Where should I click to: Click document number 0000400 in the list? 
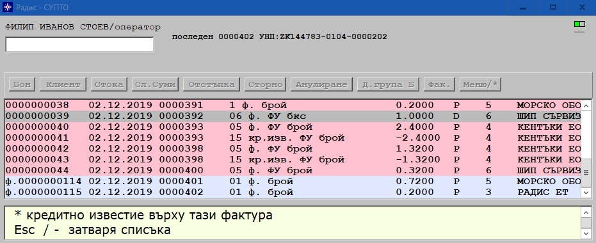click(181, 171)
